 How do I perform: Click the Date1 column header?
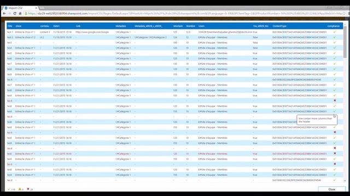56,26
